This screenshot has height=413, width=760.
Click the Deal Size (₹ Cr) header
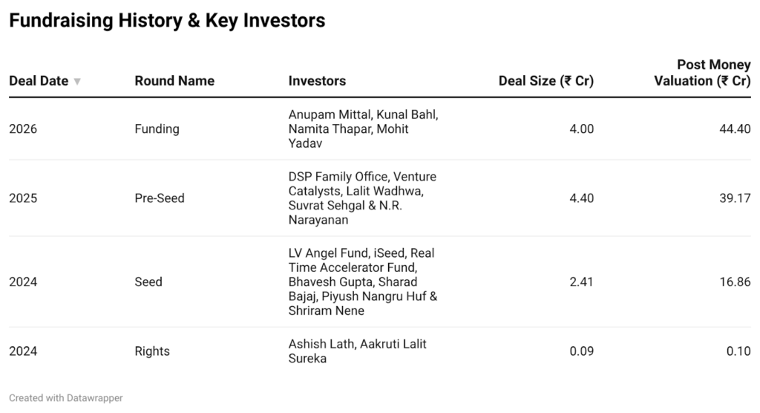click(x=546, y=81)
